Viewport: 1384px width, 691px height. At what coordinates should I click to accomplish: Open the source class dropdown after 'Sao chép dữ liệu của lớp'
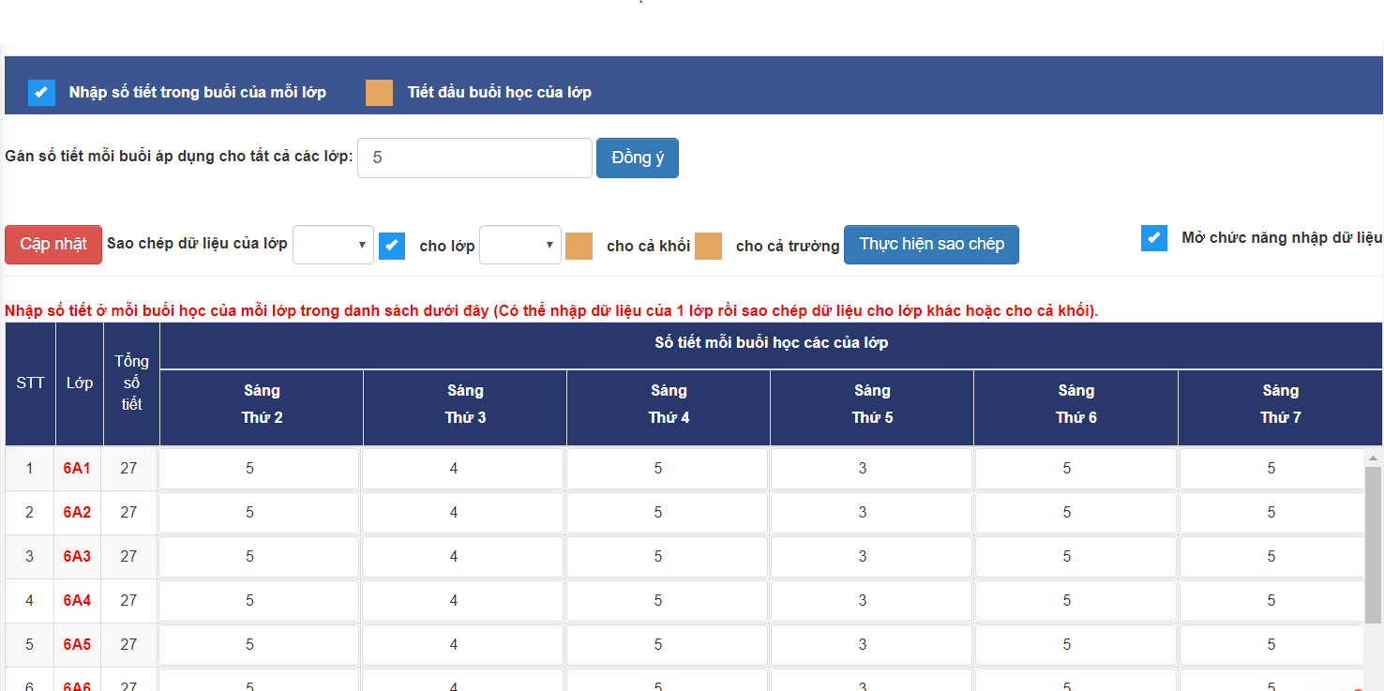(333, 245)
